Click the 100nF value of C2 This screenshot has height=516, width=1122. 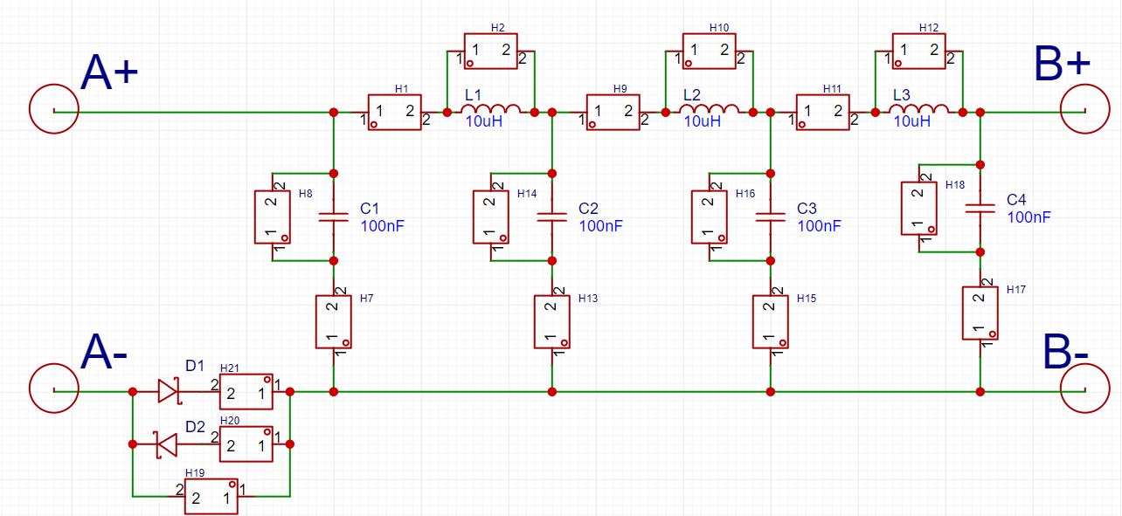click(x=600, y=225)
